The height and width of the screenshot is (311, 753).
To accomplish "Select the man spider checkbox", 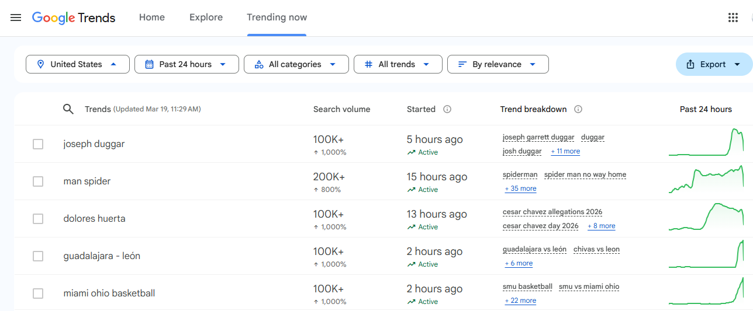I will click(38, 181).
